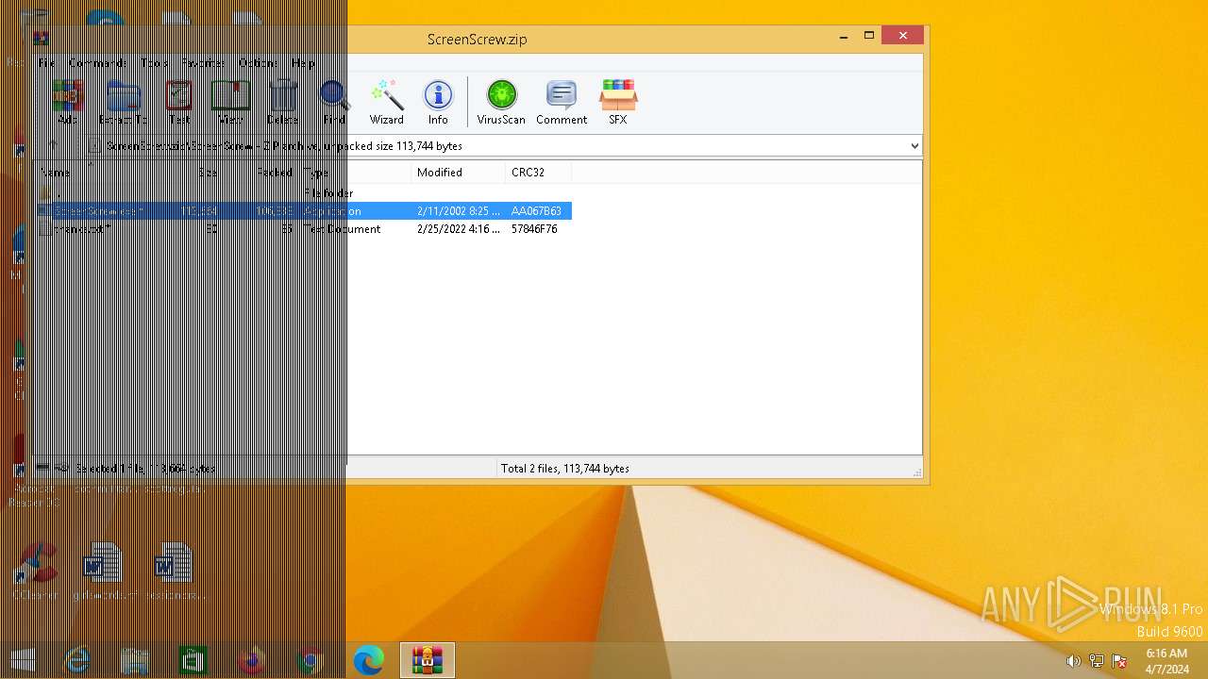Select the Text Document row modified 2/25/2022

click(x=304, y=229)
